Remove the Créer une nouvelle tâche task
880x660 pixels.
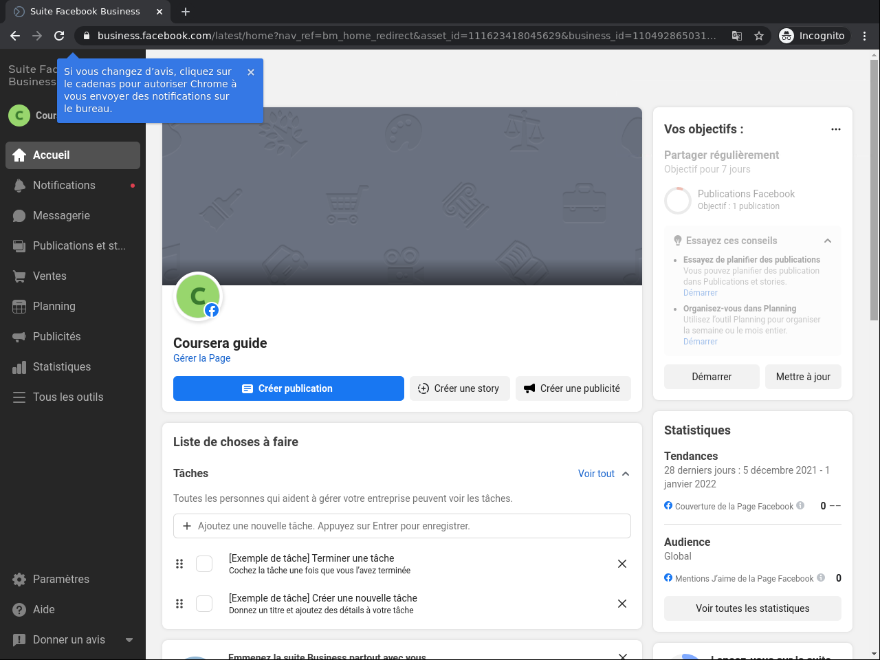(622, 604)
